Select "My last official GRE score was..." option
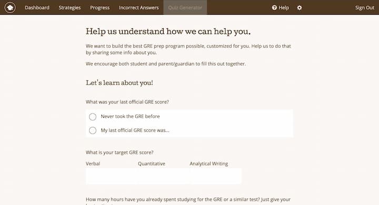Viewport: 379px width, 205px height. coord(93,130)
